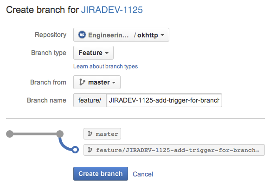This screenshot has width=270, height=188.
Task: Cancel the branch creation dialog
Action: (x=143, y=174)
